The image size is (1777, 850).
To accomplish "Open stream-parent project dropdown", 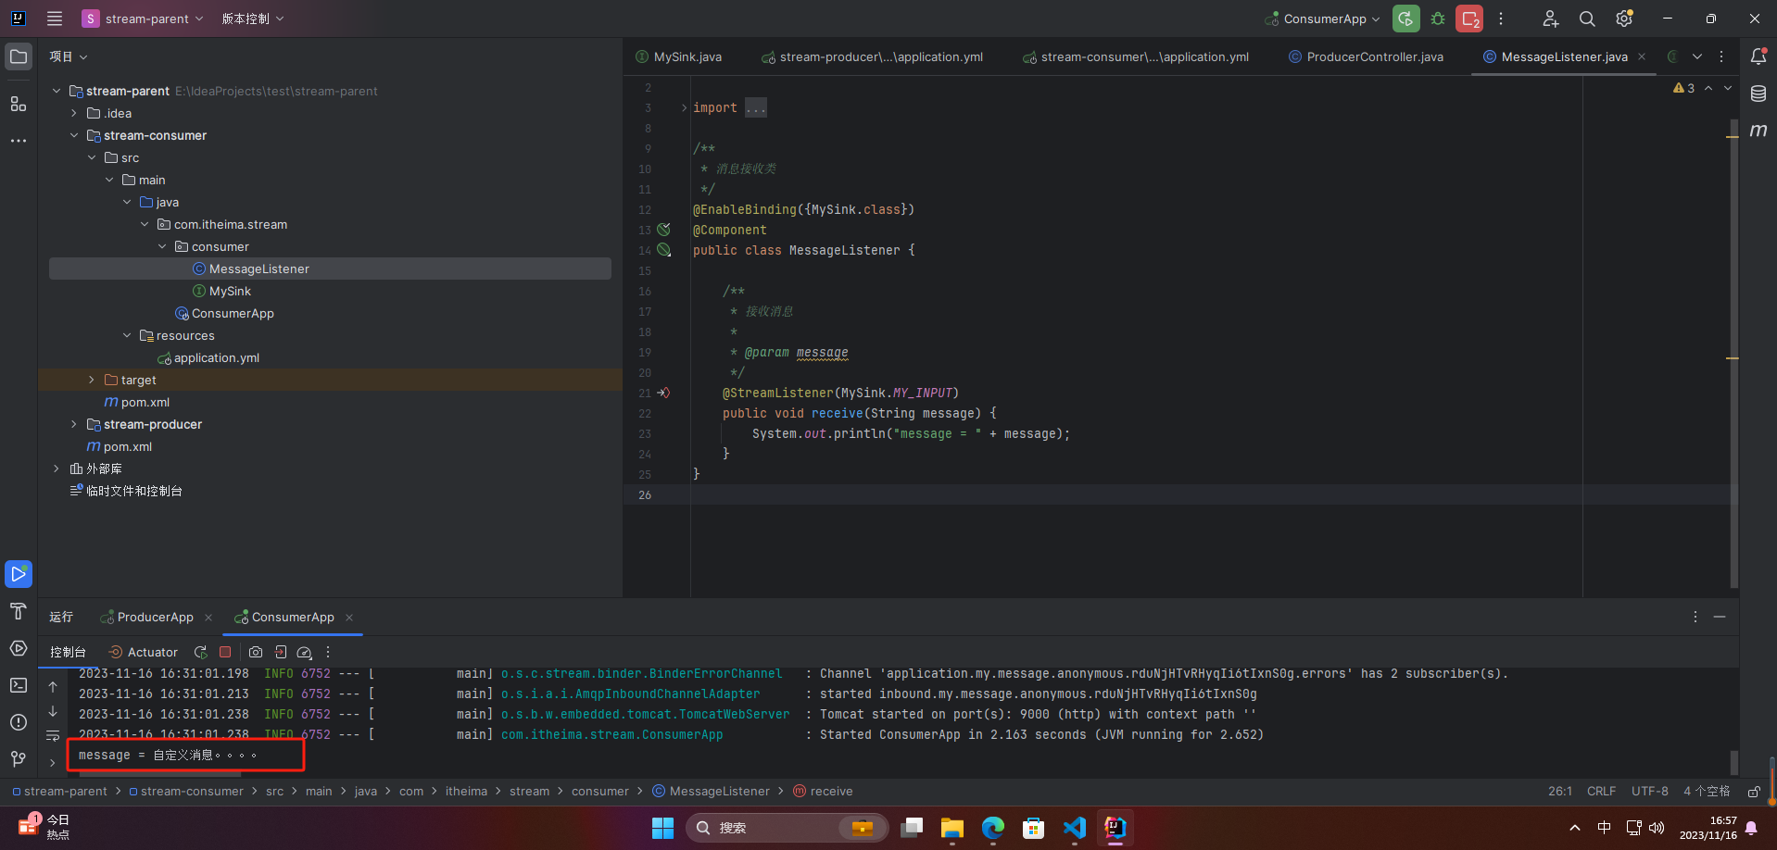I will [x=143, y=19].
